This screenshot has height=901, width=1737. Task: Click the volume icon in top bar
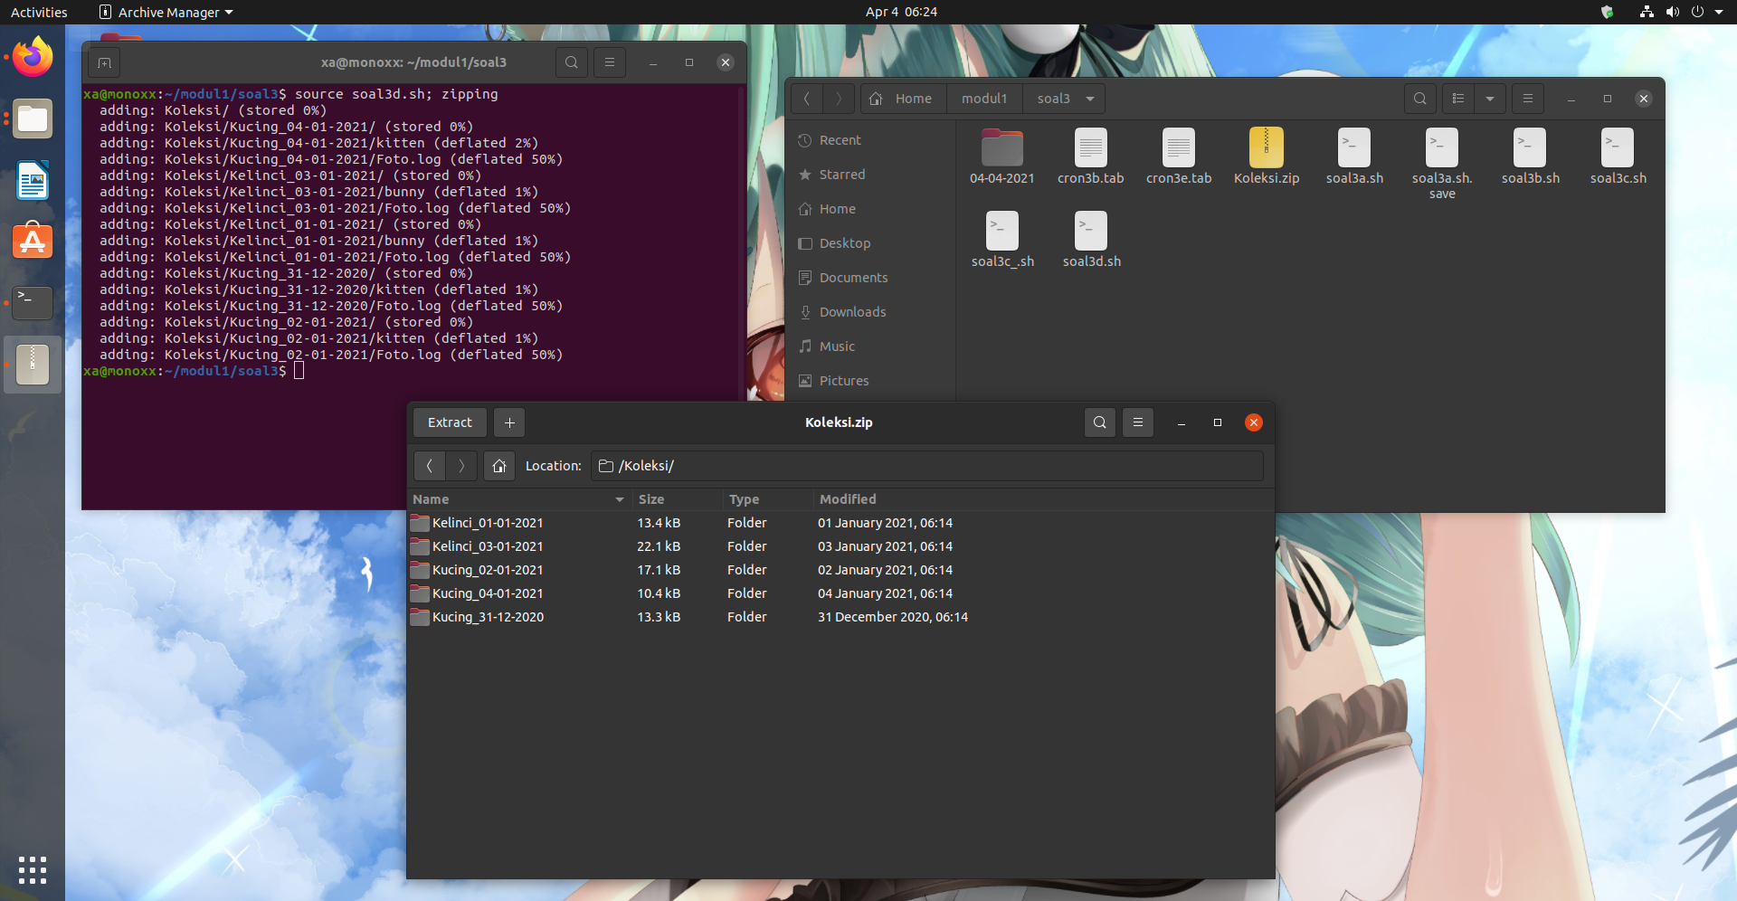(1672, 12)
